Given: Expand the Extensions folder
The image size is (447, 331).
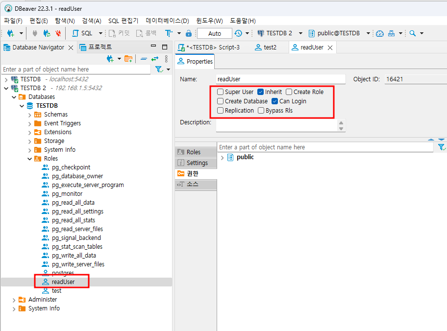Looking at the screenshot, I should pos(29,133).
